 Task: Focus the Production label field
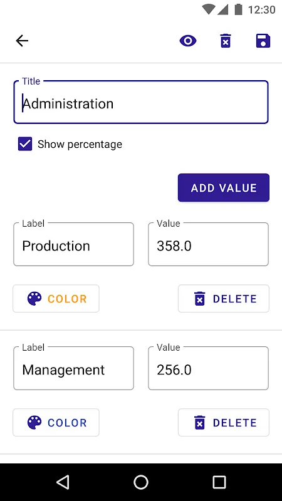coord(73,244)
